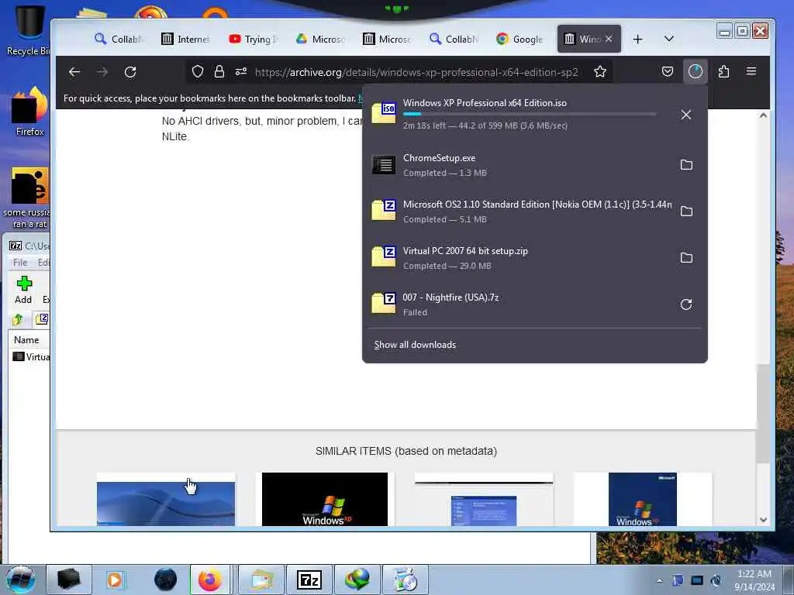Image resolution: width=794 pixels, height=595 pixels.
Task: Open the tracking protection shield icon
Action: point(198,72)
